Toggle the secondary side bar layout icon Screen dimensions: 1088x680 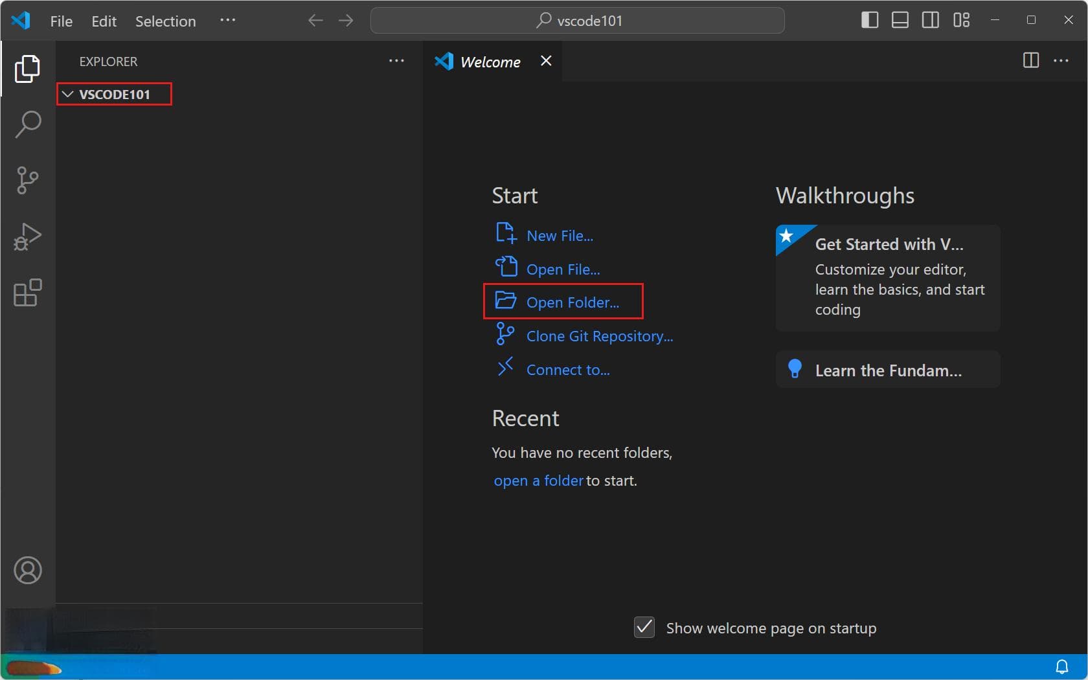tap(931, 21)
